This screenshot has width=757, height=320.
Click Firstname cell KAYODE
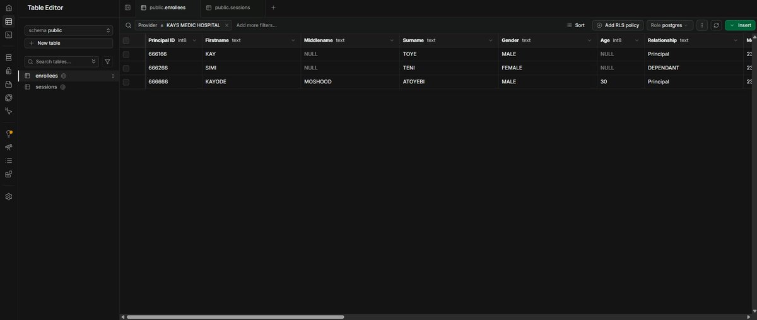(x=252, y=82)
